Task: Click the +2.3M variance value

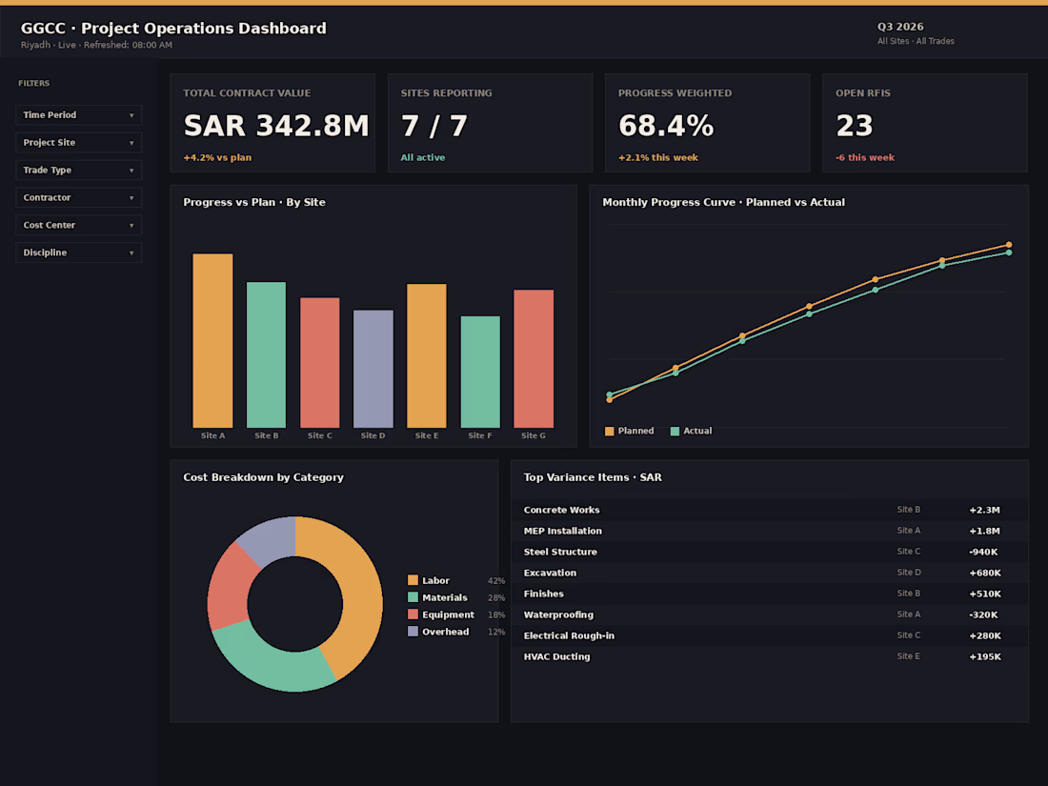Action: coord(984,510)
